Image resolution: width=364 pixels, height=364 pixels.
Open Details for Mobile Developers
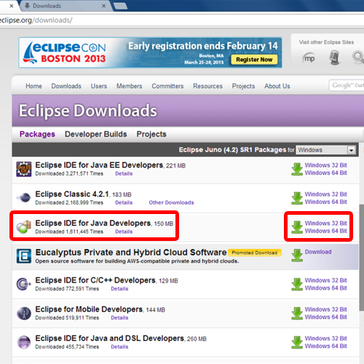pos(119,317)
